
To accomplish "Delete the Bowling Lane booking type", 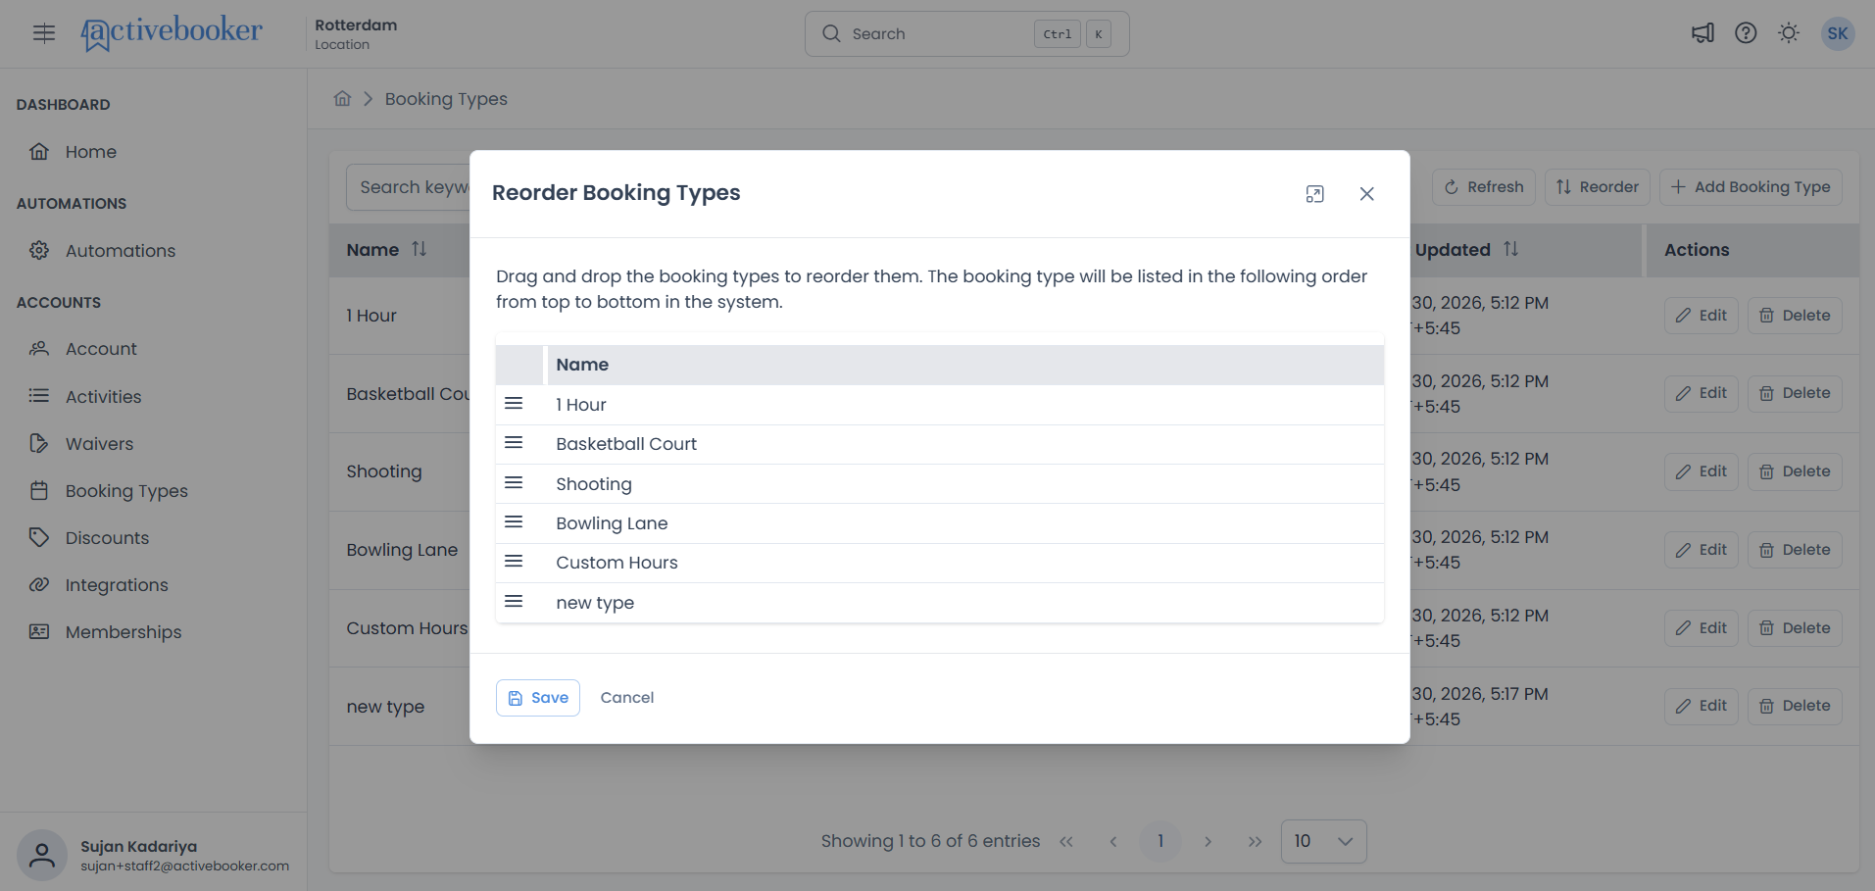I will pyautogui.click(x=1795, y=550).
